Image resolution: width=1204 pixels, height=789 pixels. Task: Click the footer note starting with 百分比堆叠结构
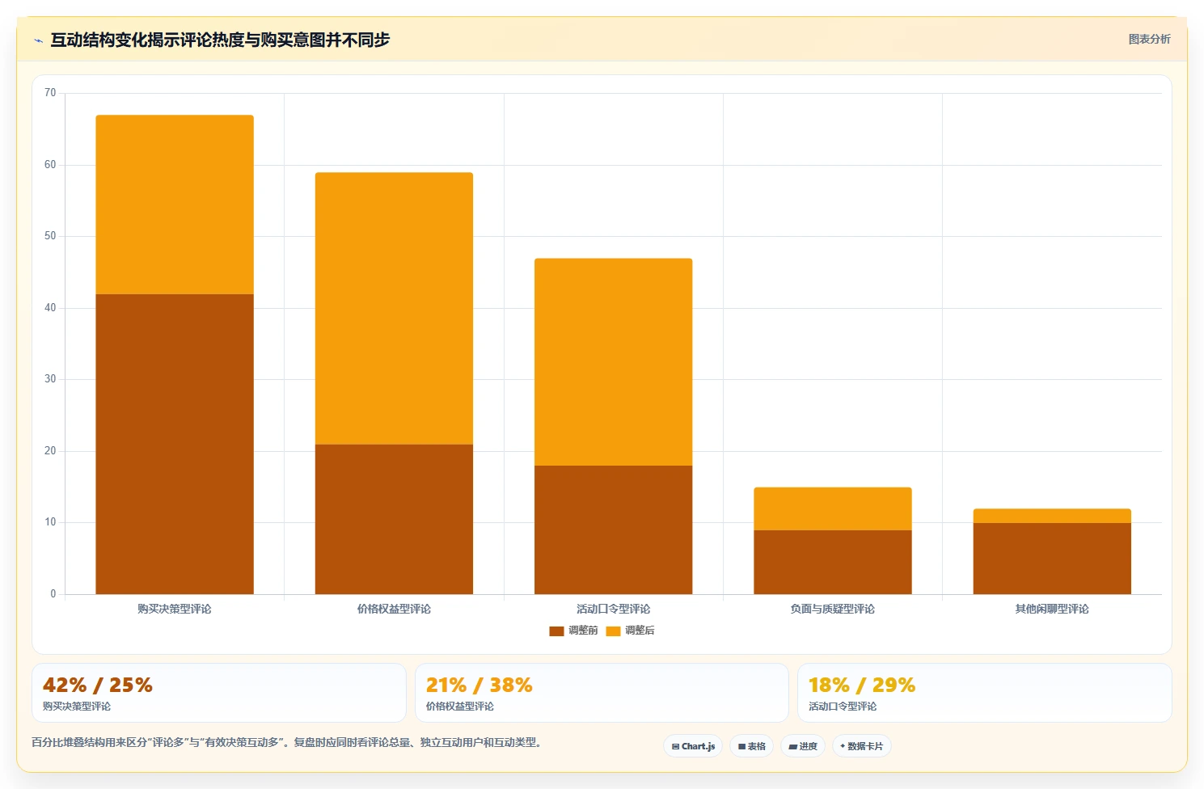(x=286, y=742)
